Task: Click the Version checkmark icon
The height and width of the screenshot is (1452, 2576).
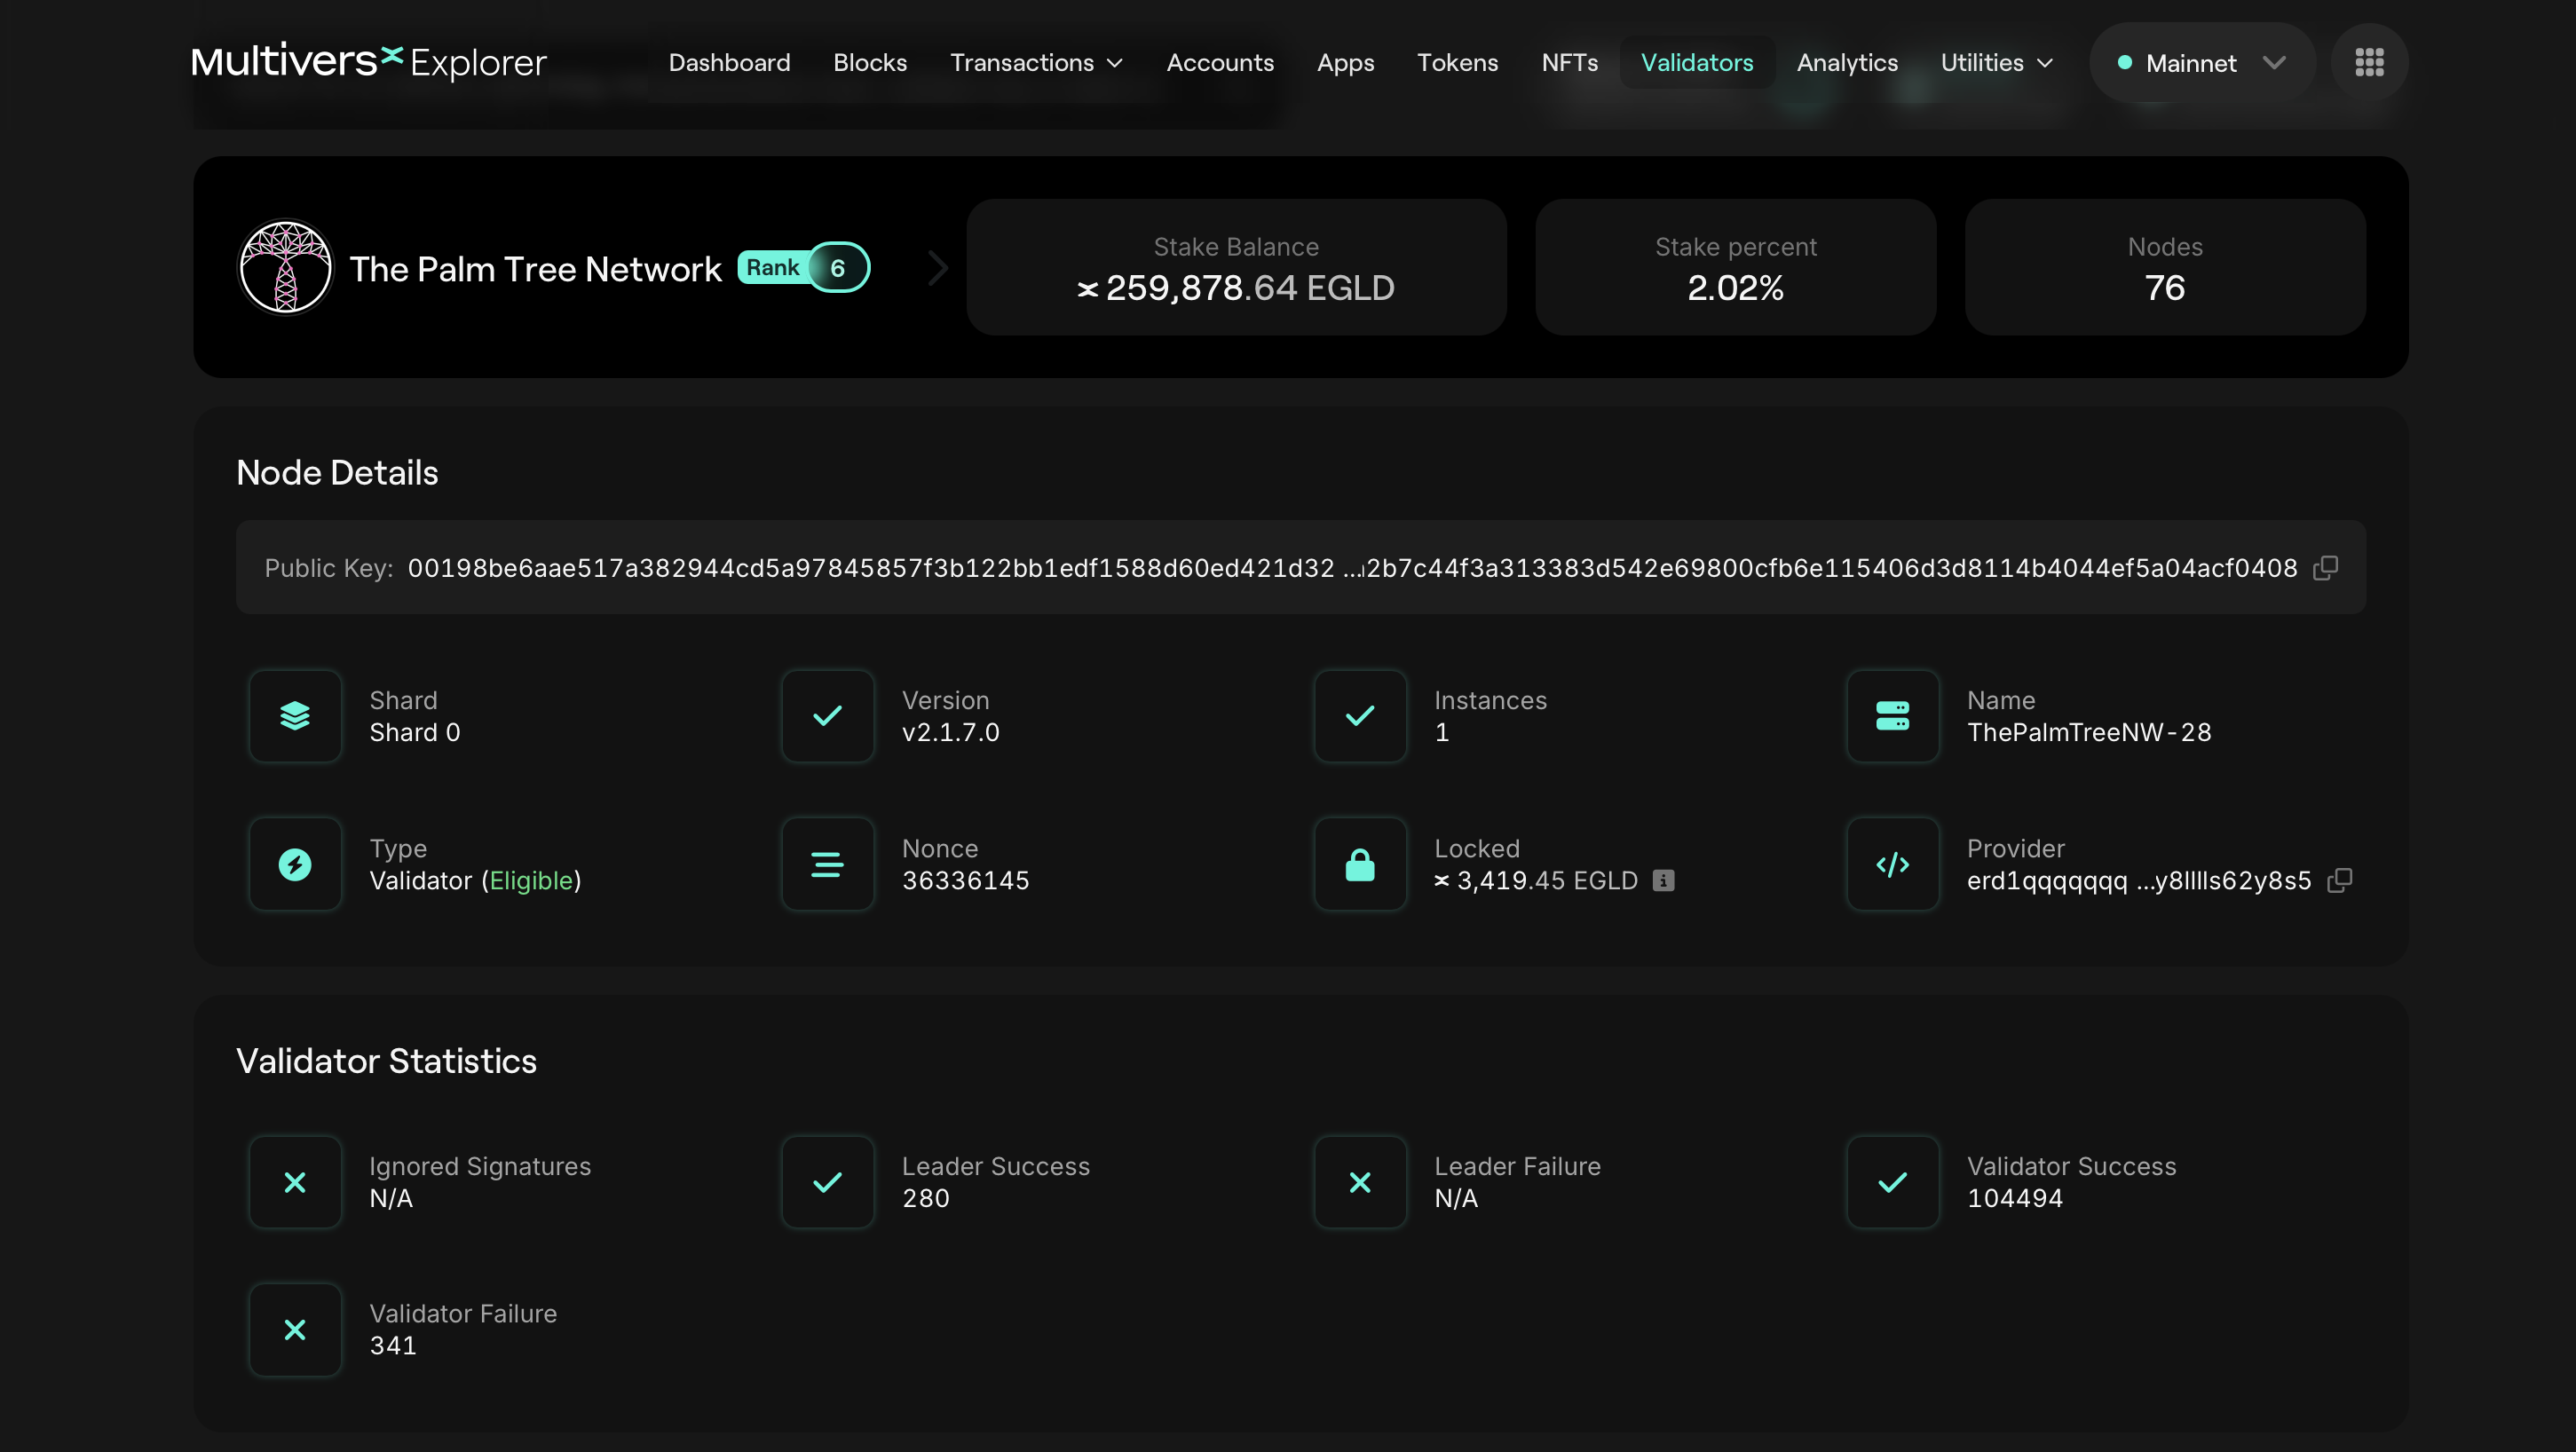Action: click(827, 716)
